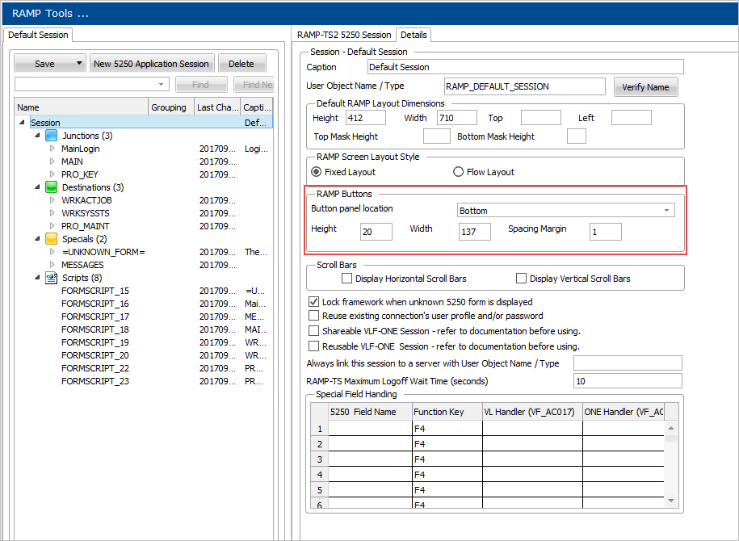739x541 pixels.
Task: Click the Verify Name button
Action: [645, 87]
